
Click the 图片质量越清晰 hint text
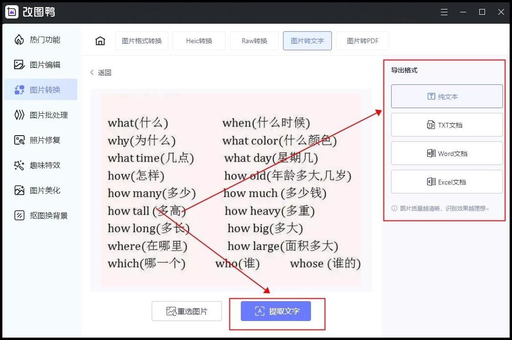point(444,208)
